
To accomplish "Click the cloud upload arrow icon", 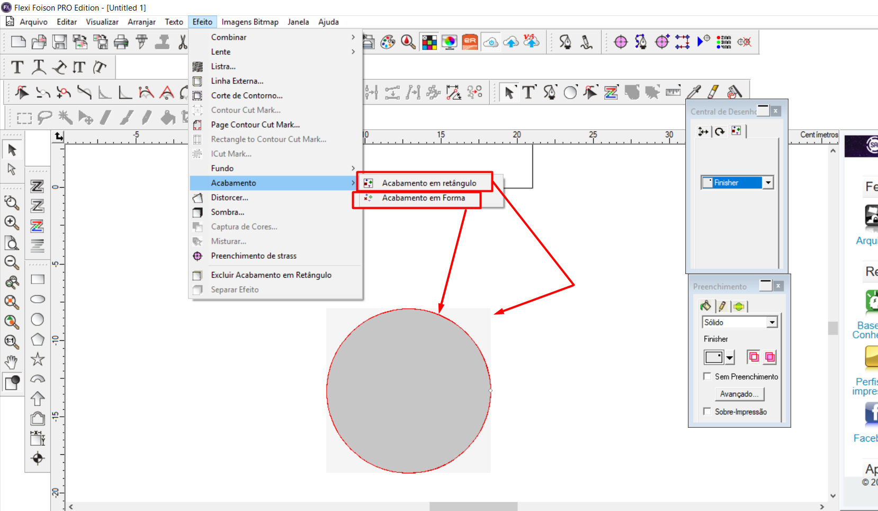I will [511, 42].
